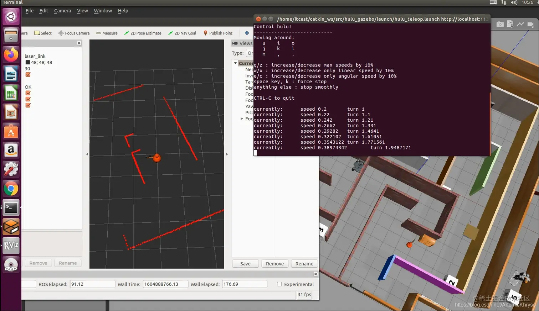The image size is (539, 311).
Task: Select the Select tool in RViz toolbar
Action: coord(43,33)
